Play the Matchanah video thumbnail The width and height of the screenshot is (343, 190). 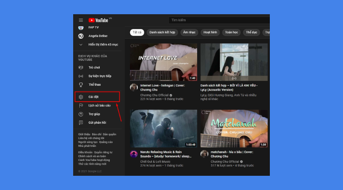[x=234, y=128]
